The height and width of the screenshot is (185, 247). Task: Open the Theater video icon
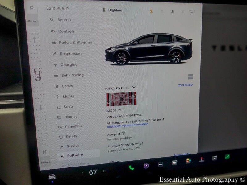(215, 158)
